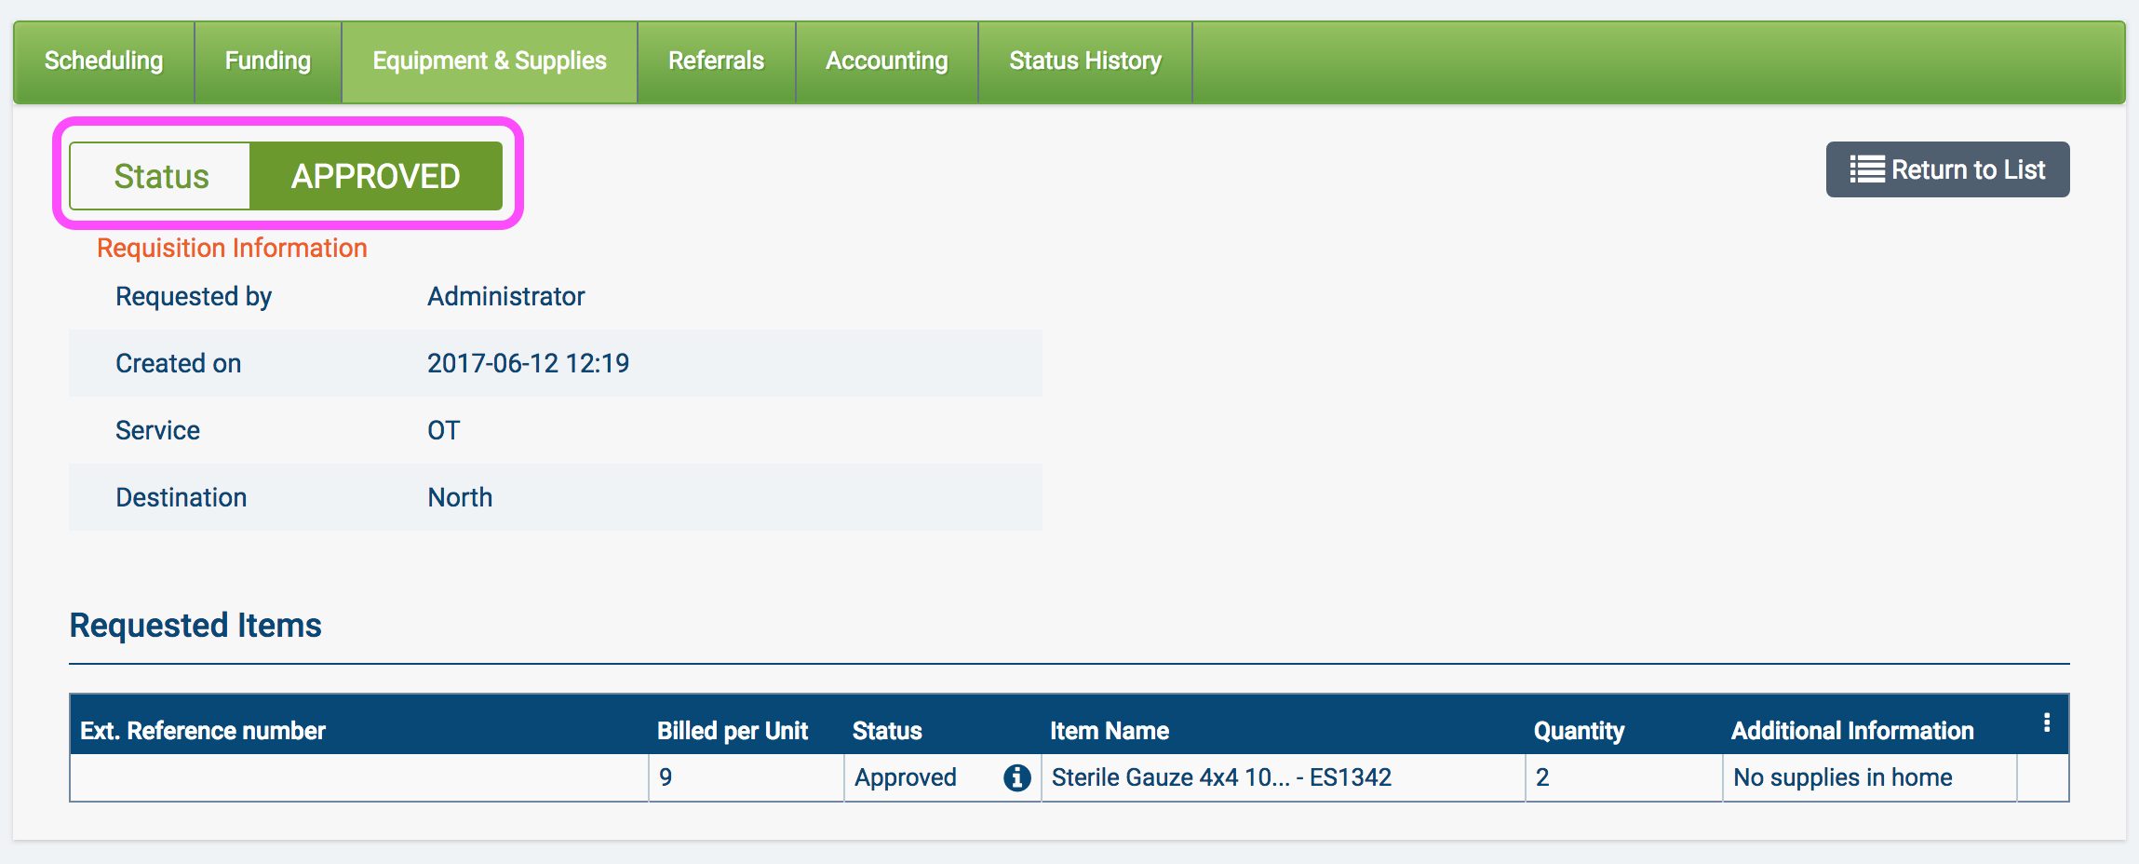Click the info icon beside Approved status
Screen dimensions: 2139x864
pos(1016,777)
